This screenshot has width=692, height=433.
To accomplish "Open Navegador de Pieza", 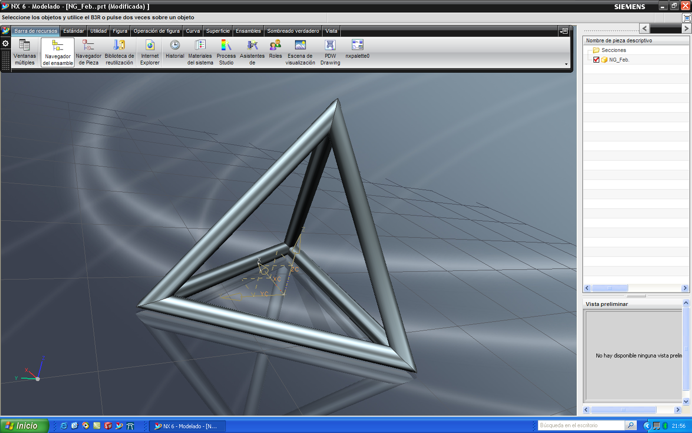I will pyautogui.click(x=88, y=52).
